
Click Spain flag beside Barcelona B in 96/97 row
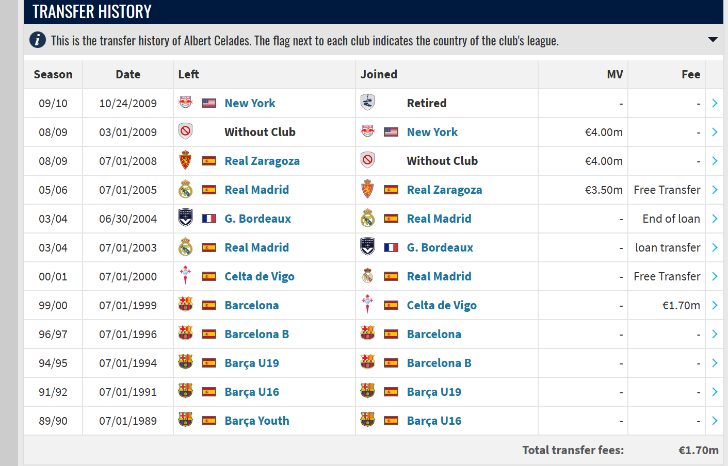(x=209, y=334)
